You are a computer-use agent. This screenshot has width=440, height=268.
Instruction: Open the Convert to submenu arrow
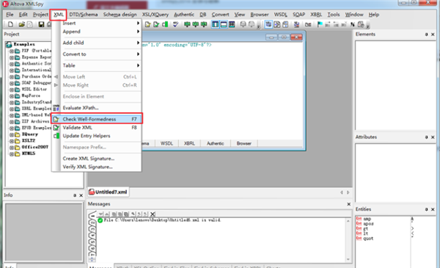pos(138,54)
